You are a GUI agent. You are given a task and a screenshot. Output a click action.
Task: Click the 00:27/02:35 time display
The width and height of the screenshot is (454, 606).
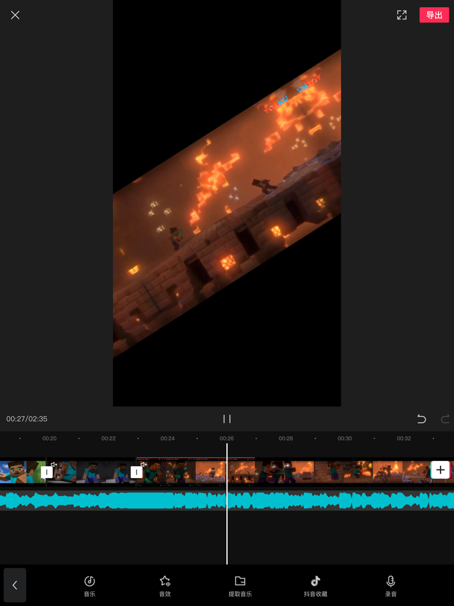27,419
